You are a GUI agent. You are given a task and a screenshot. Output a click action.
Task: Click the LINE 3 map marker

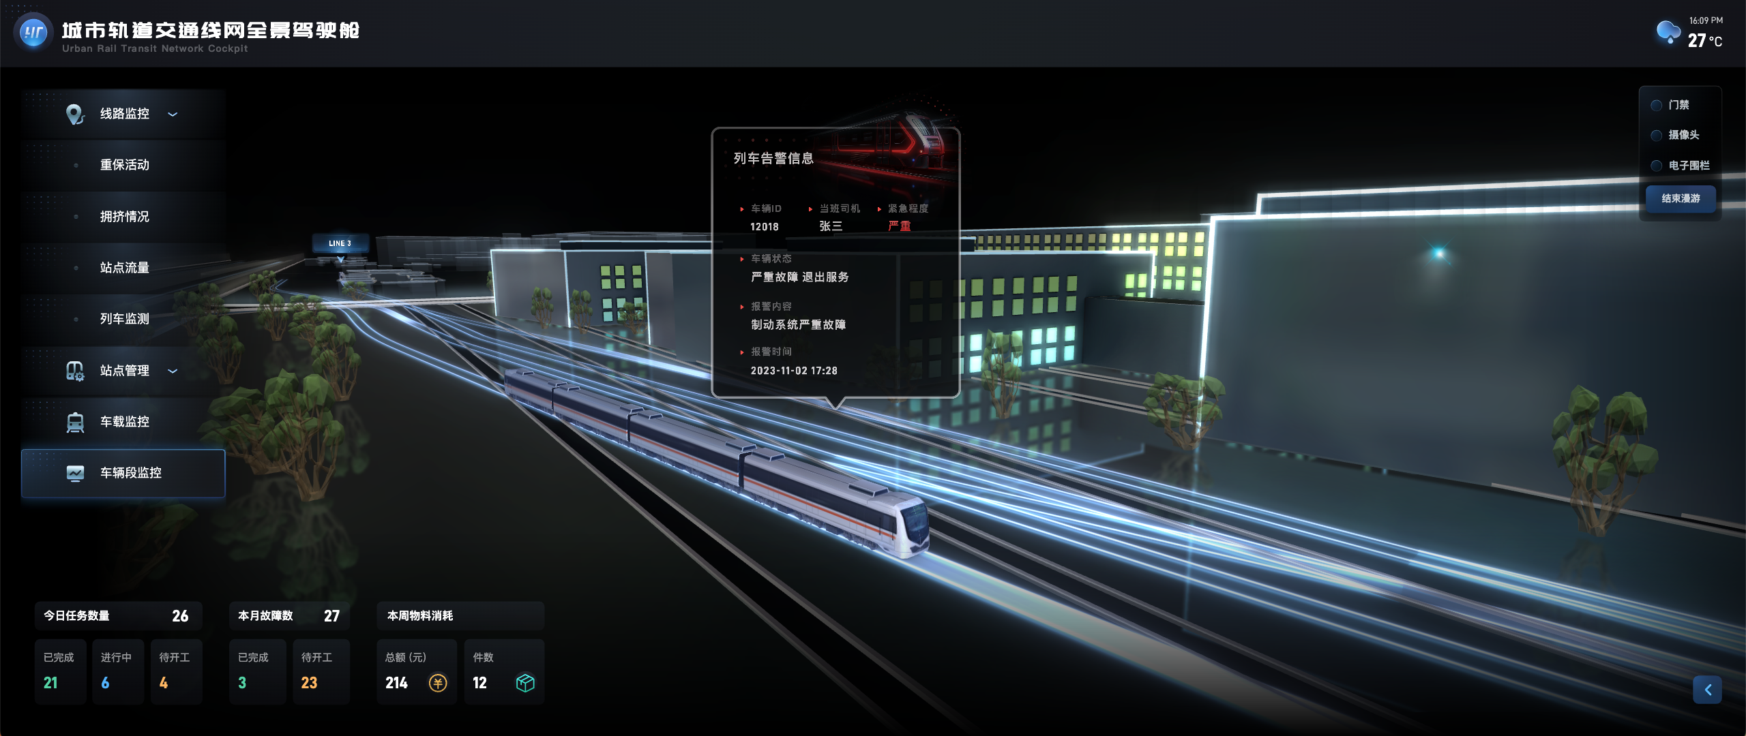pyautogui.click(x=340, y=243)
